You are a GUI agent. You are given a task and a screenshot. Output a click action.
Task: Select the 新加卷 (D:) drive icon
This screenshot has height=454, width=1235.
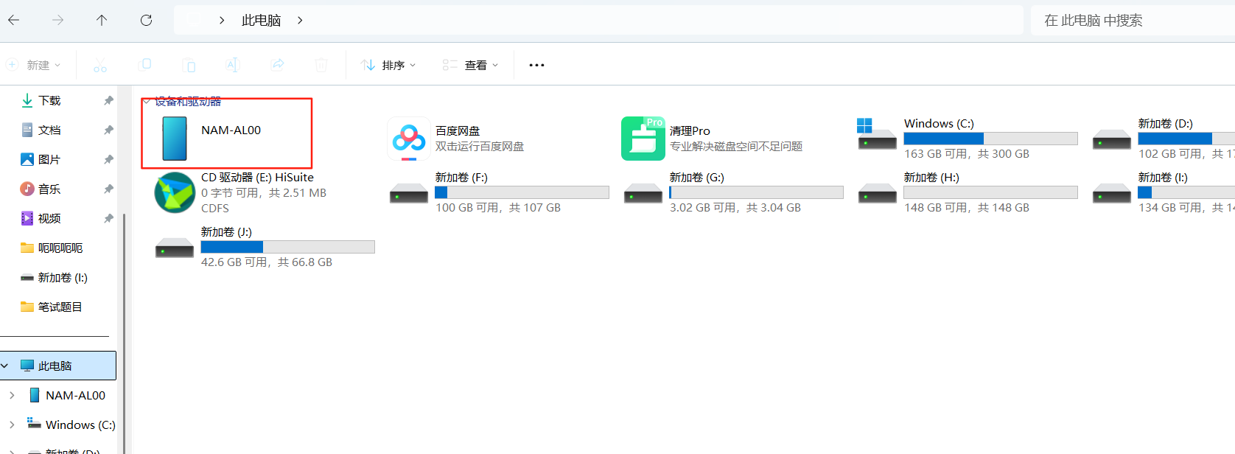pos(1112,139)
